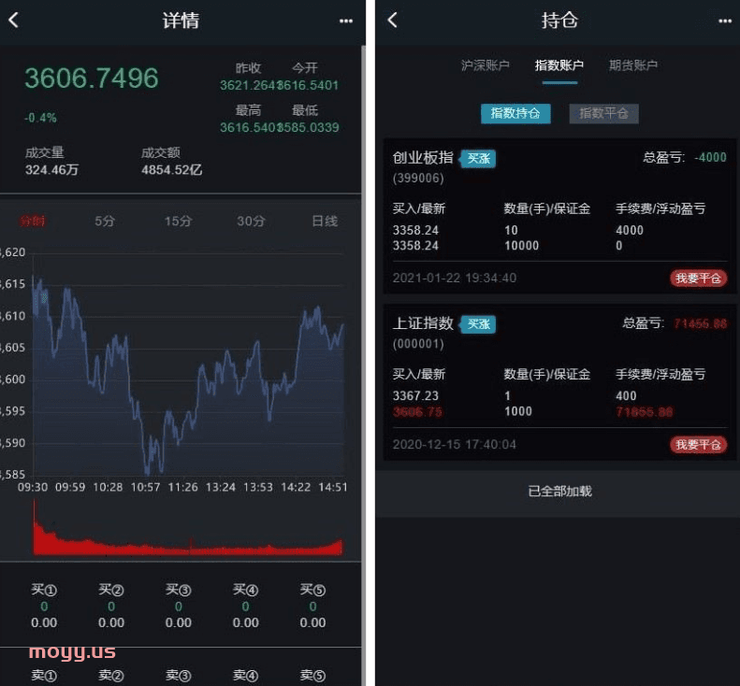Select the 卖④ ask level
Image resolution: width=740 pixels, height=686 pixels.
point(245,675)
